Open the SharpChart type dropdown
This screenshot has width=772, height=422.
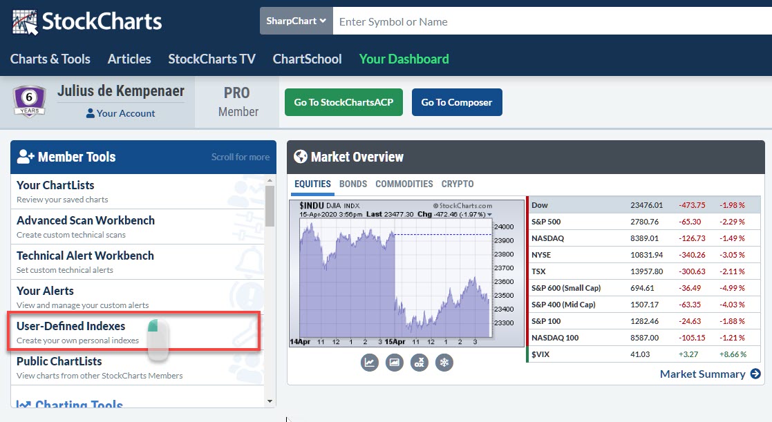coord(296,21)
